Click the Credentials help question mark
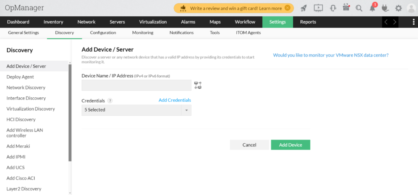Image resolution: width=418 pixels, height=195 pixels. (x=110, y=101)
